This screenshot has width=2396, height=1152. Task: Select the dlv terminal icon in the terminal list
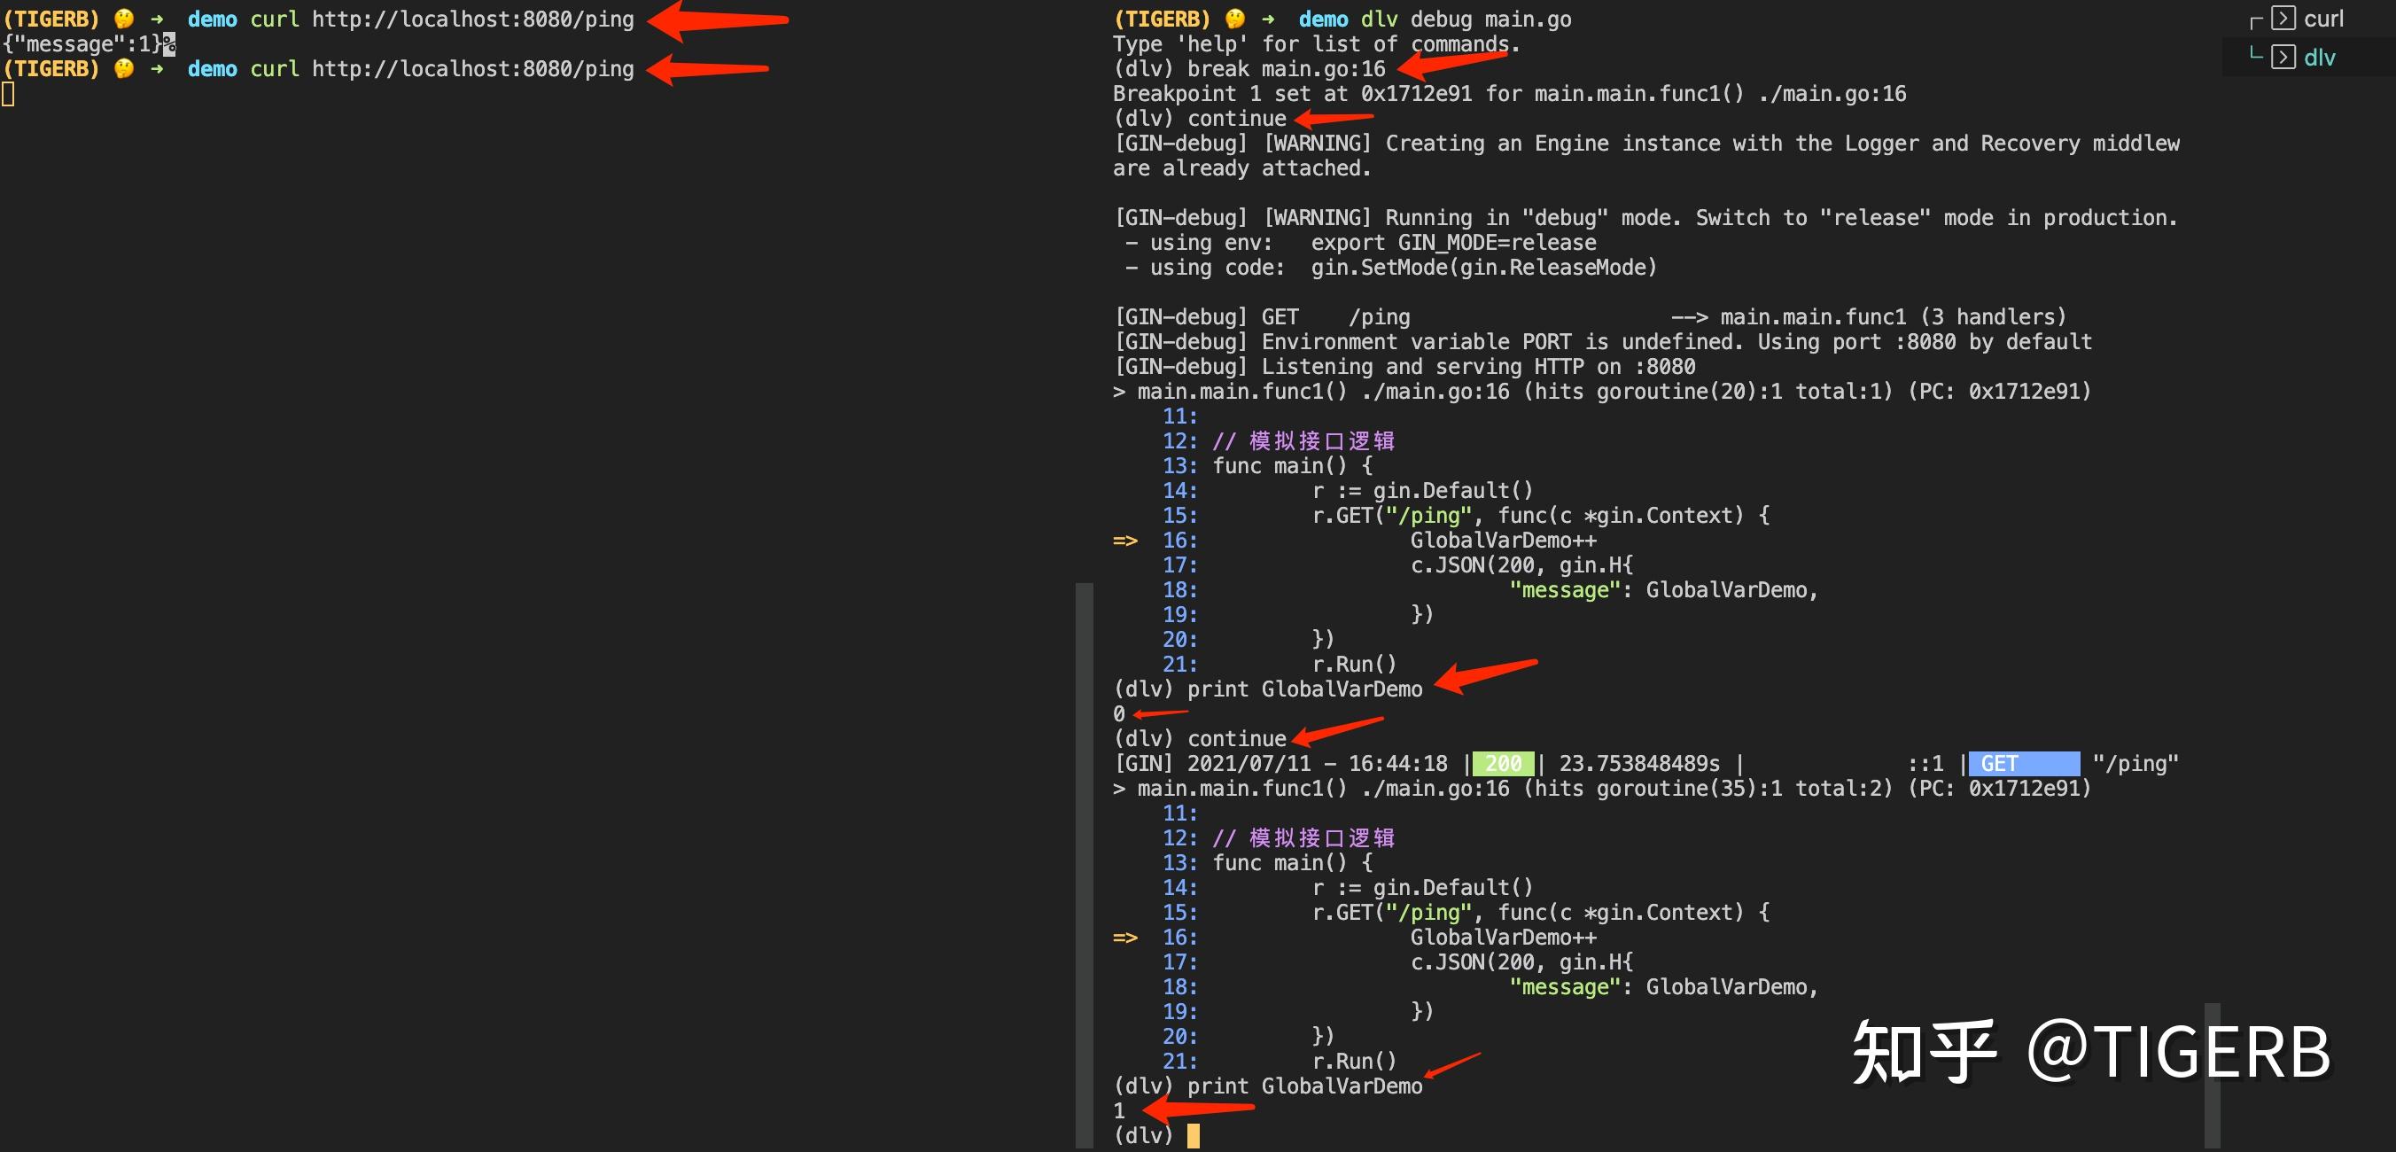[2283, 57]
